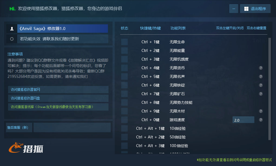Screen dimensions: 276x166
Task: Click the question mark next to 无限名声
Action: click(261, 77)
